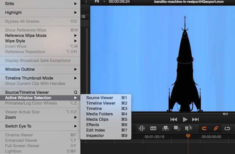The image size is (235, 154).
Task: Select Active Window Selection menu item
Action: pyautogui.click(x=40, y=98)
